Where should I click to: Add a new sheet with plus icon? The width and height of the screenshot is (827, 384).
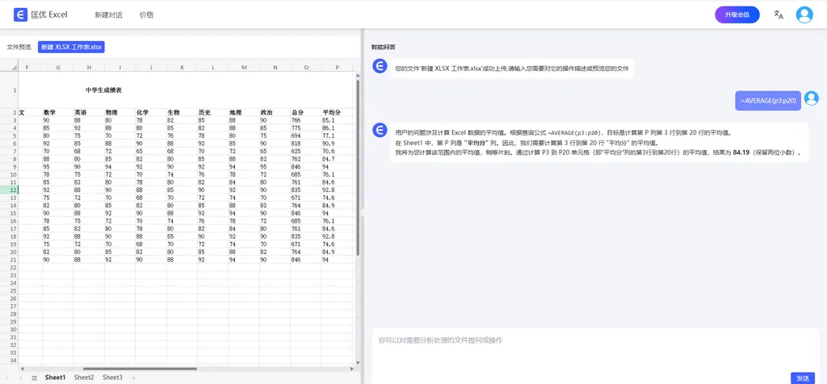pyautogui.click(x=134, y=378)
